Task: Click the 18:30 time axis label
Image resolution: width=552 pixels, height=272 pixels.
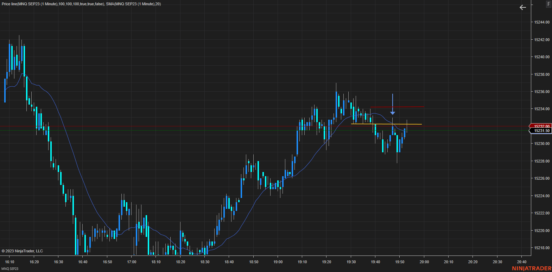Action: [205, 262]
